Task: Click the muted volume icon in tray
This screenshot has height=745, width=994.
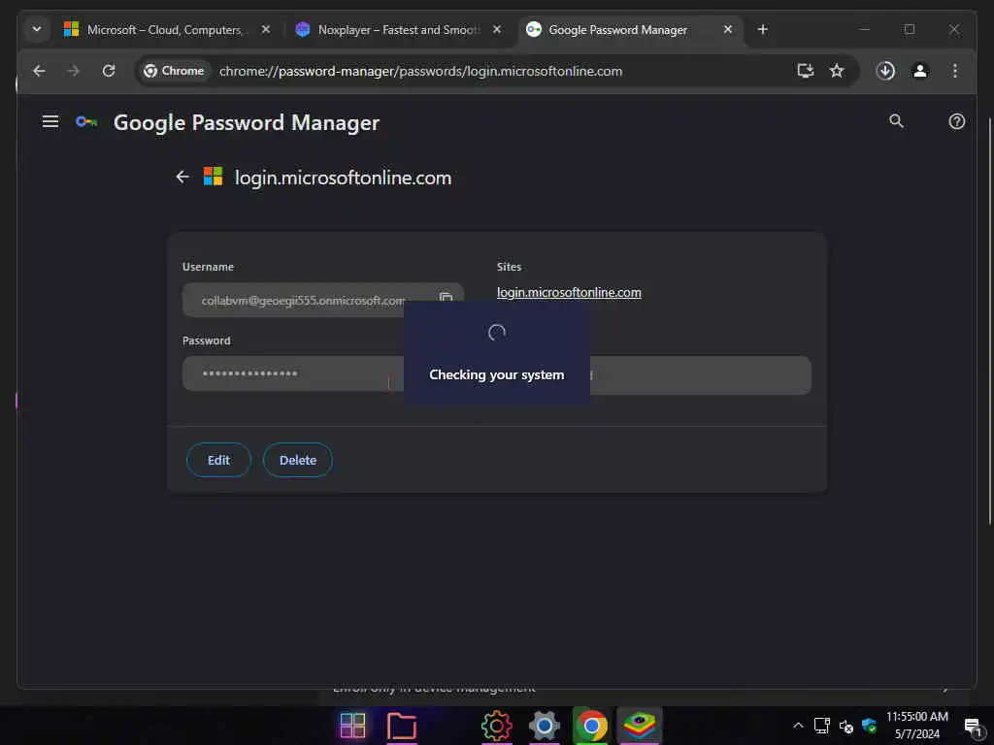Action: coord(845,726)
